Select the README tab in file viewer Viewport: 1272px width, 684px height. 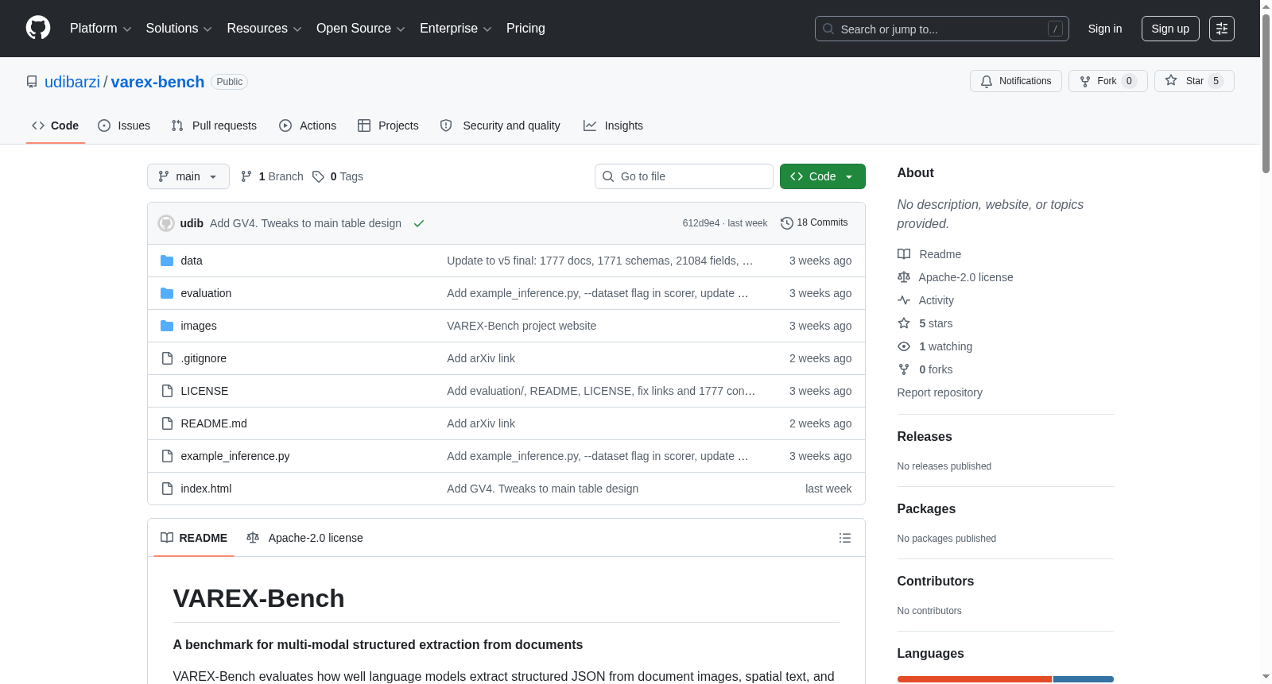click(x=194, y=538)
